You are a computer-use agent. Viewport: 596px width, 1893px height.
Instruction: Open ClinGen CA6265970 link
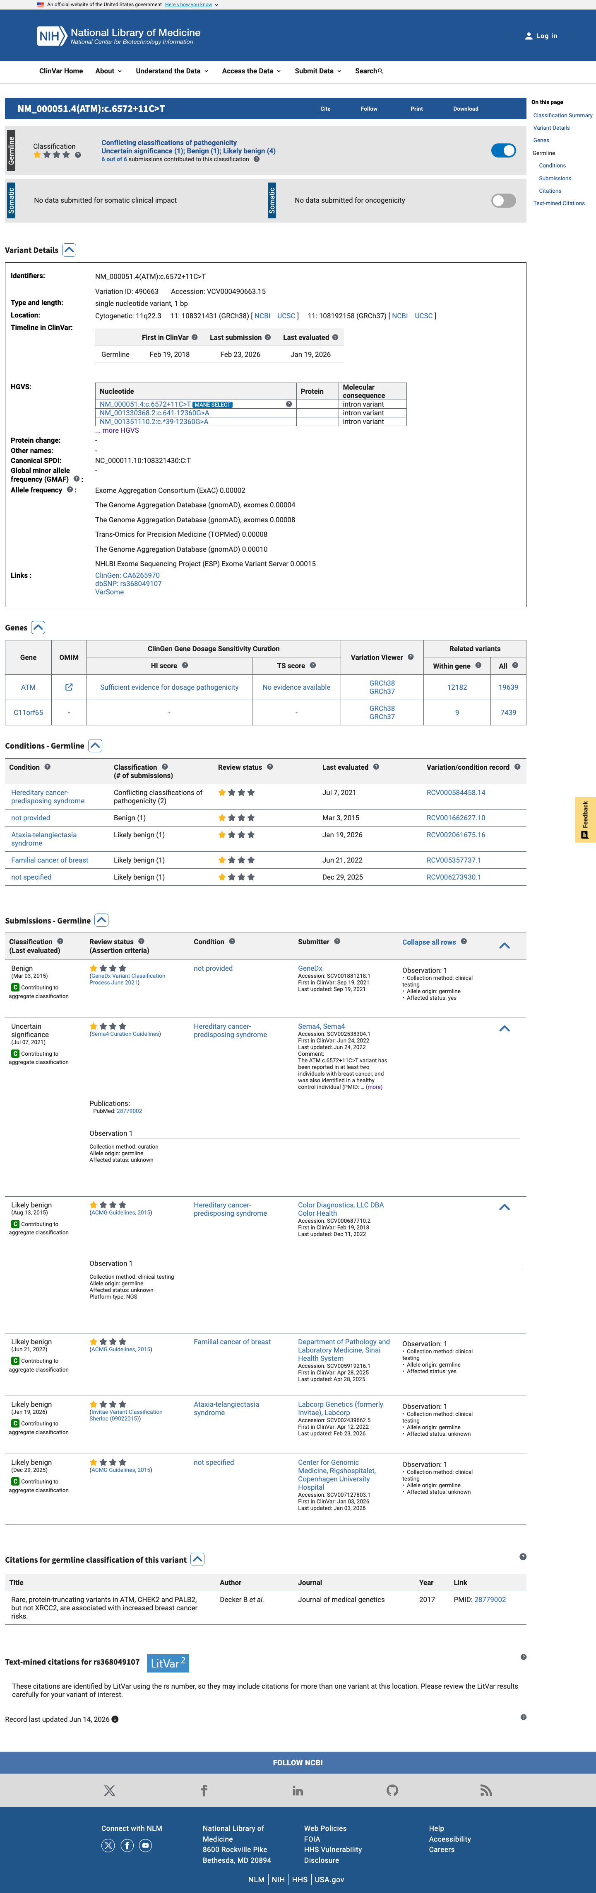(127, 575)
